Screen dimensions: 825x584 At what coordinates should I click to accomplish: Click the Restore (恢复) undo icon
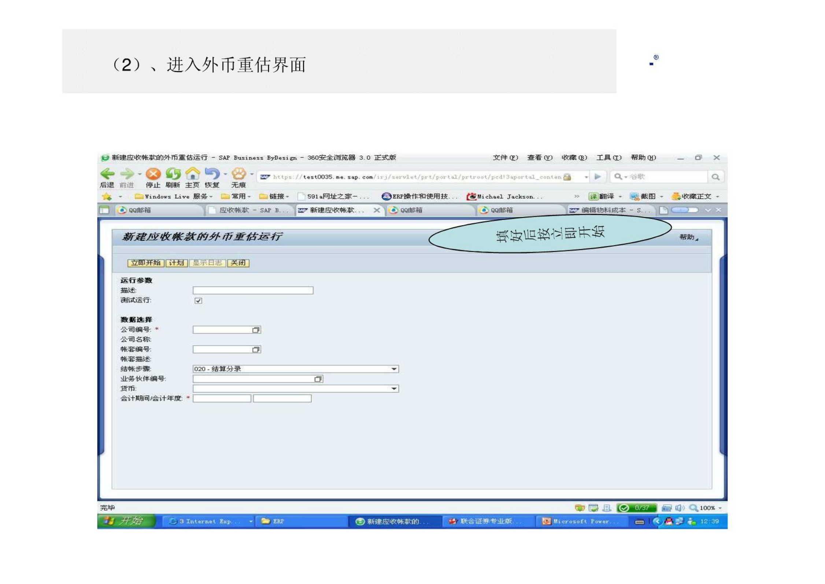pyautogui.click(x=212, y=174)
